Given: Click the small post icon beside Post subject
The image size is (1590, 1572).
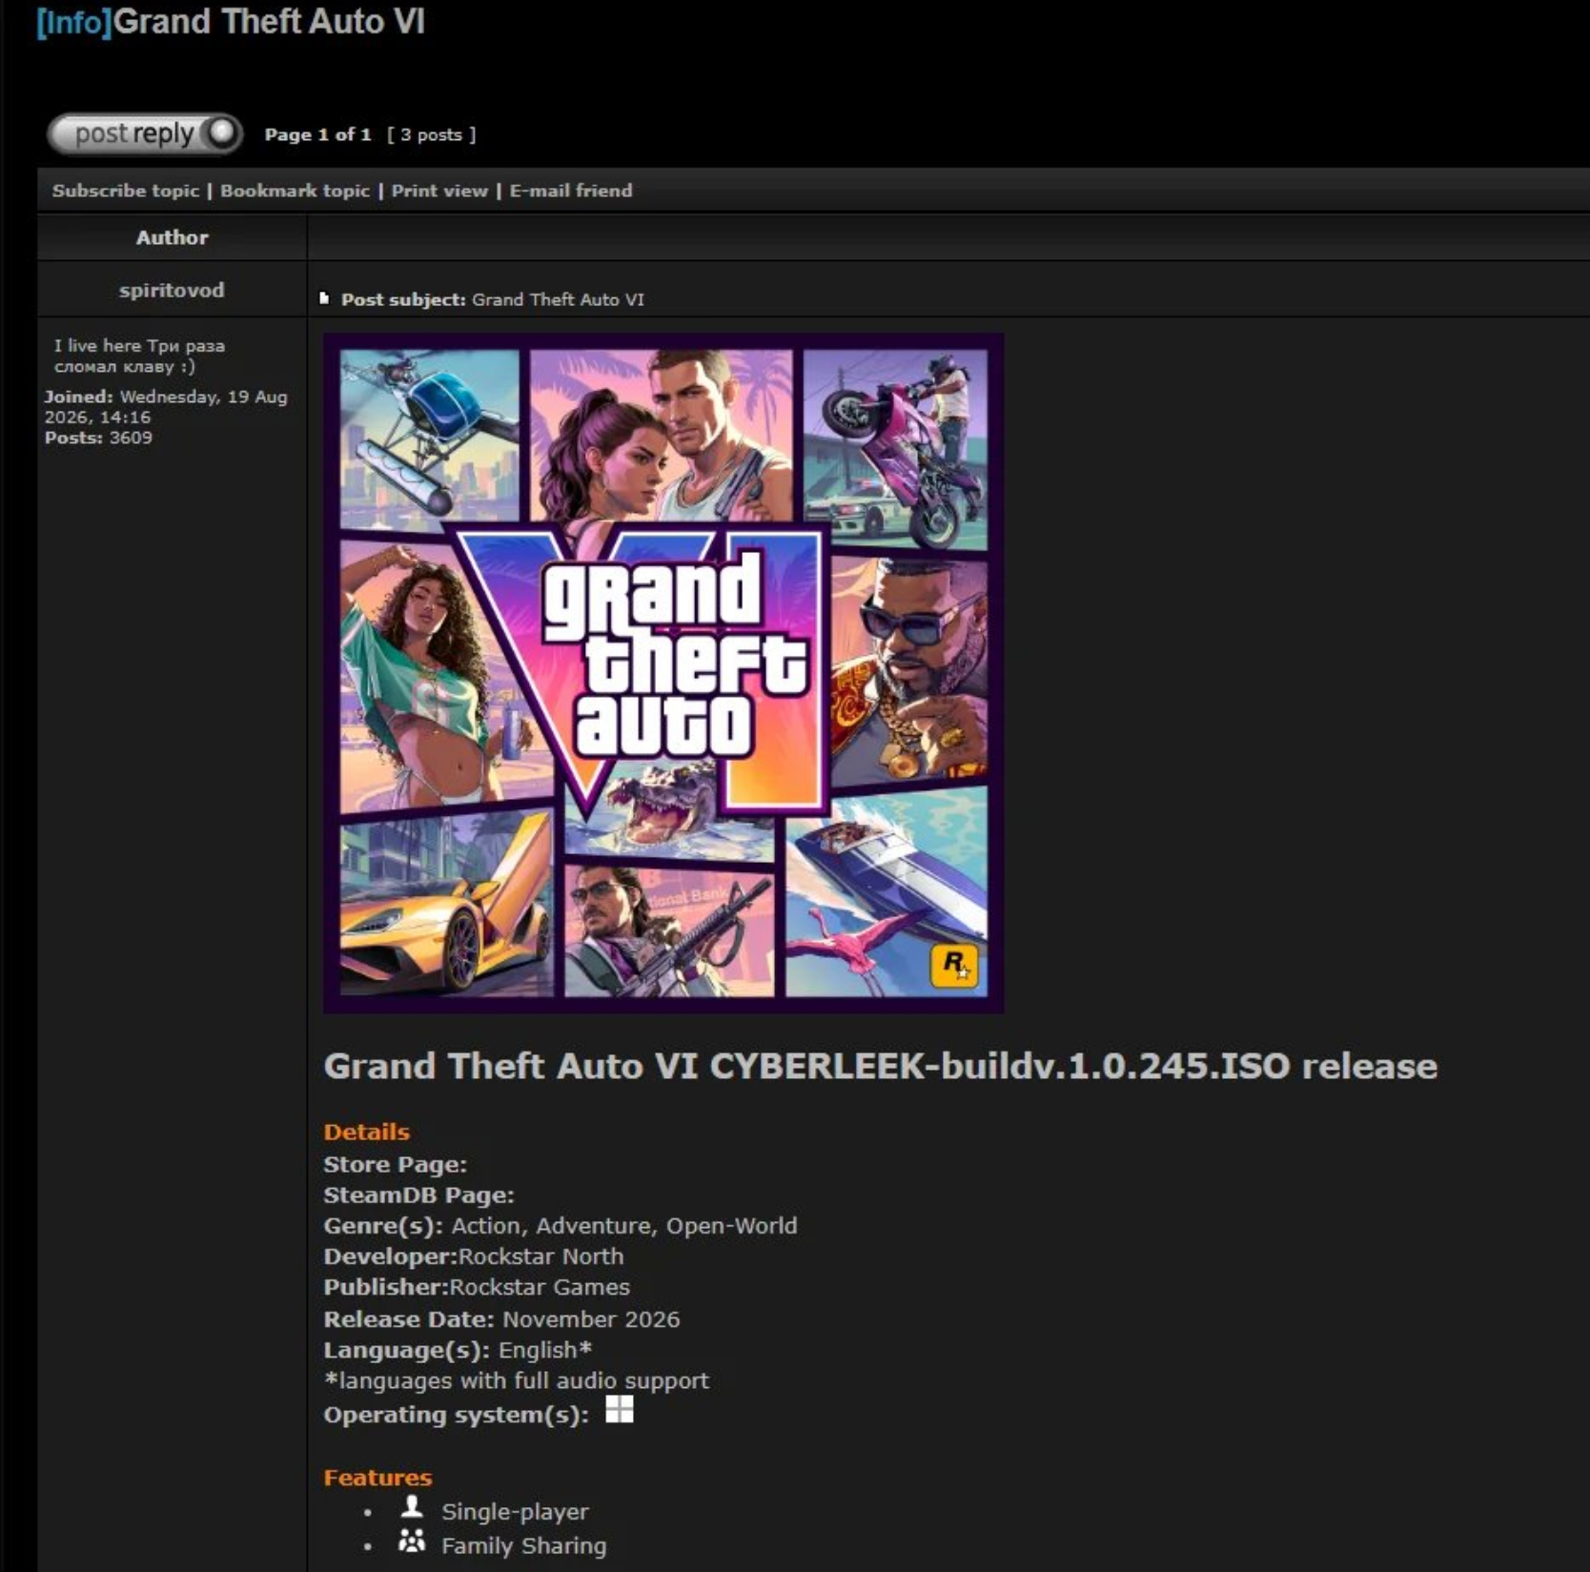Looking at the screenshot, I should click(324, 299).
